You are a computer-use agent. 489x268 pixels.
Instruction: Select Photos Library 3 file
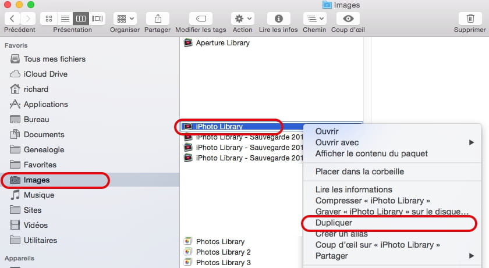coord(224,263)
